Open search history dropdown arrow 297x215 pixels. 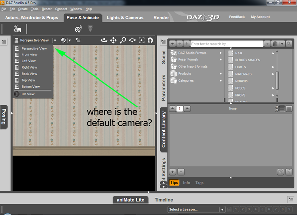click(x=267, y=44)
